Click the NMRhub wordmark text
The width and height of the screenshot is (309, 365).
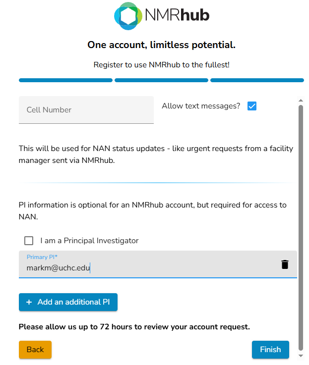(x=178, y=16)
